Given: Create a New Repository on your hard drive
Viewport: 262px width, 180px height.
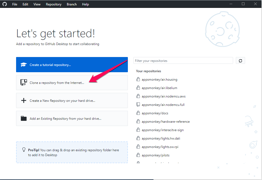Looking at the screenshot, I should click(x=72, y=100).
